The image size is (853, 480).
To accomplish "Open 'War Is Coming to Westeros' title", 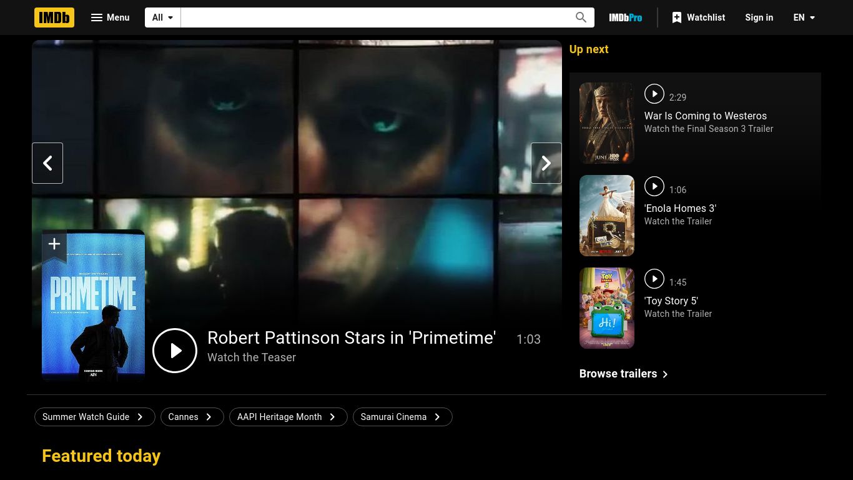I will pyautogui.click(x=706, y=116).
